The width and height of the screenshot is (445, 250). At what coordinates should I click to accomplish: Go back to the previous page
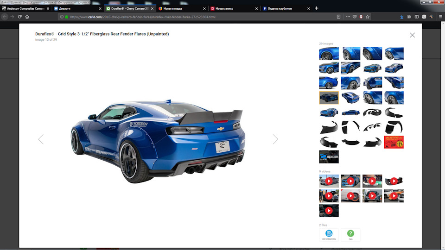5,17
